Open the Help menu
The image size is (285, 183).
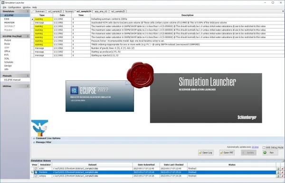point(35,7)
